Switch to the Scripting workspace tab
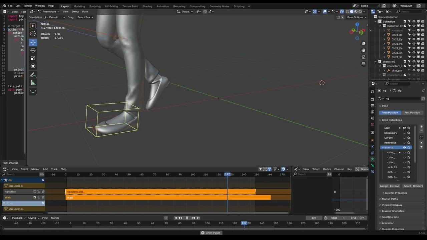 pos(239,6)
